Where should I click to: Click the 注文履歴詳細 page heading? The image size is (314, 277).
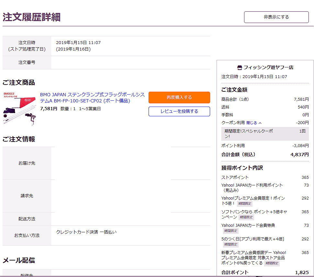coord(31,17)
